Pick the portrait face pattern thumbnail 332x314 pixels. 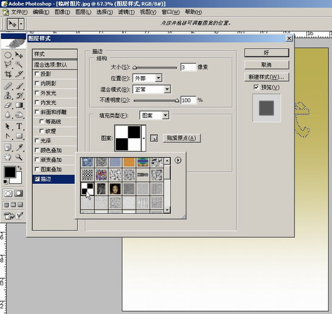(115, 189)
